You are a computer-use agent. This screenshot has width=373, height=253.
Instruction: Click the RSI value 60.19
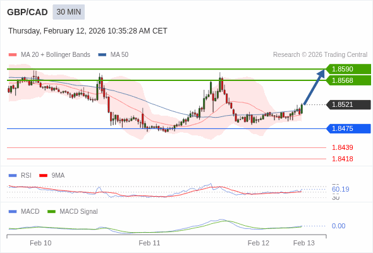coord(340,190)
